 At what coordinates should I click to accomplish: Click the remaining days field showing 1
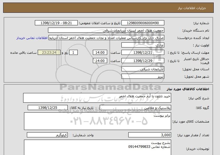coord(73,53)
